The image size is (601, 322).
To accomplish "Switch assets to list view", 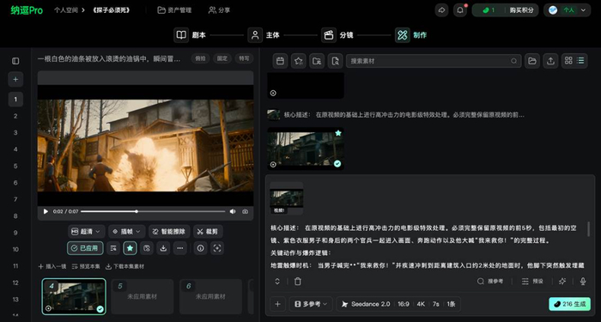I will (x=580, y=61).
